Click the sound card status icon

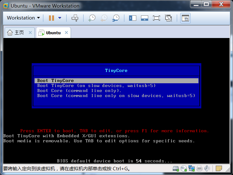tap(207, 169)
